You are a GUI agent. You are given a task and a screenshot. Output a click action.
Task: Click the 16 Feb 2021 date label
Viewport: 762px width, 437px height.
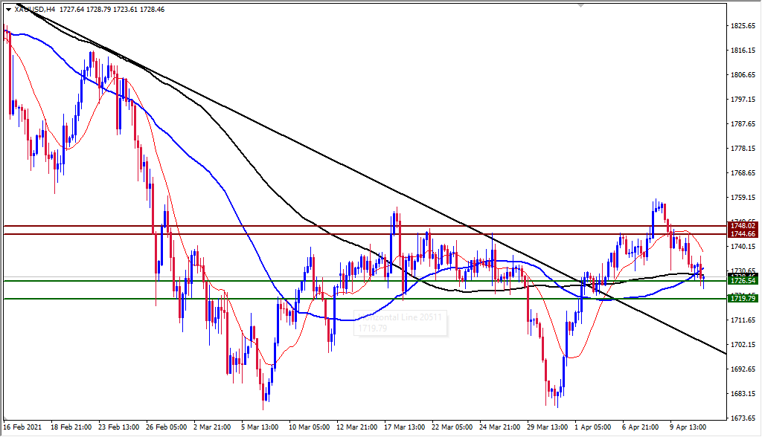(22, 427)
